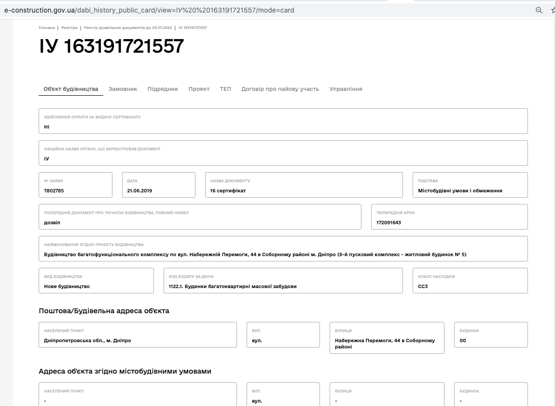Viewport: 555px width, 406px height.
Task: Click the browser address bar URL
Action: (x=149, y=10)
